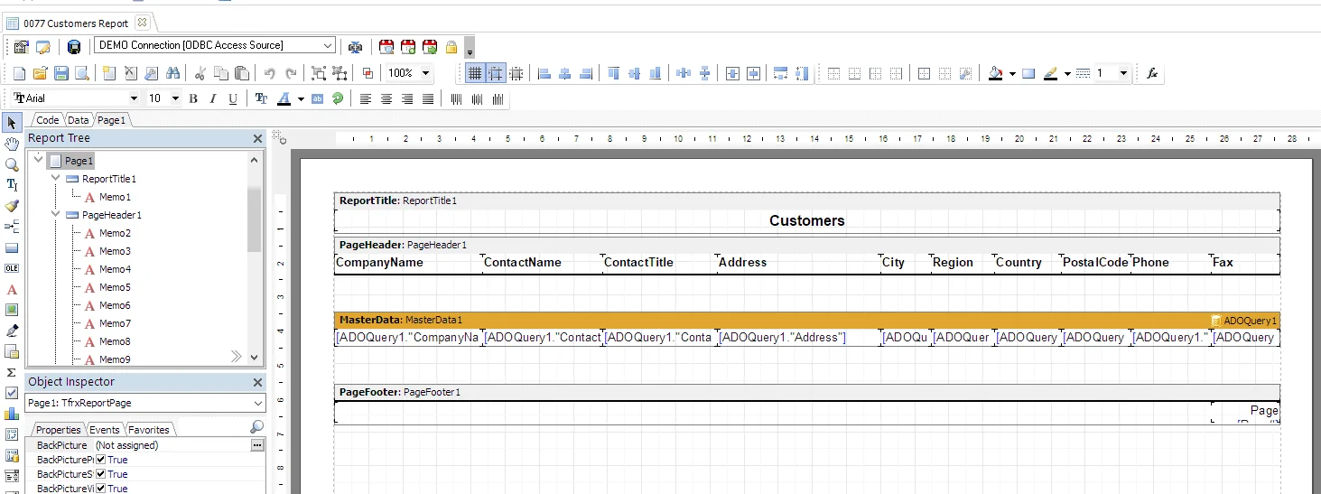The width and height of the screenshot is (1321, 494).
Task: Open the 100% zoom dropdown
Action: tap(425, 73)
